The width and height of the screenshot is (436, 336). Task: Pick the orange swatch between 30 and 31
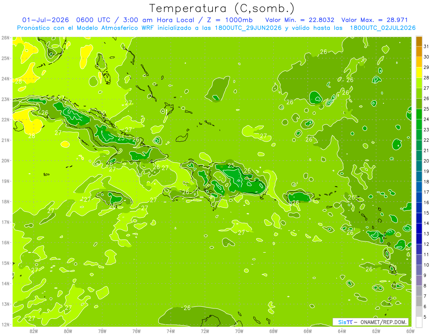419,52
